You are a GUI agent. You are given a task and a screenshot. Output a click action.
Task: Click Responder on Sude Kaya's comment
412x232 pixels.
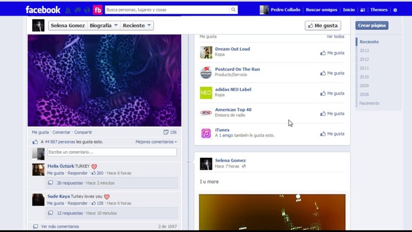click(x=78, y=203)
